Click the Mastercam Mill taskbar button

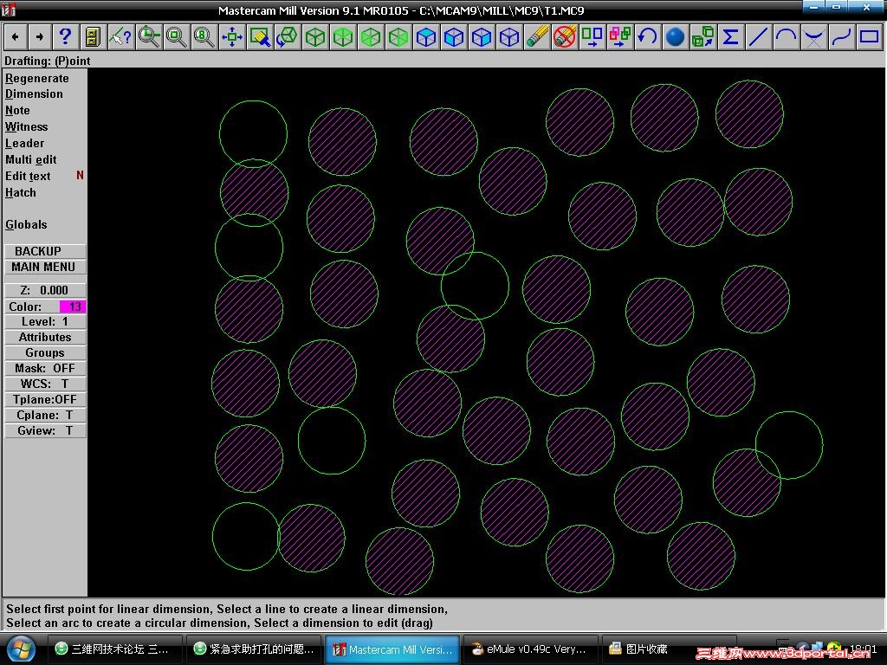coord(392,649)
